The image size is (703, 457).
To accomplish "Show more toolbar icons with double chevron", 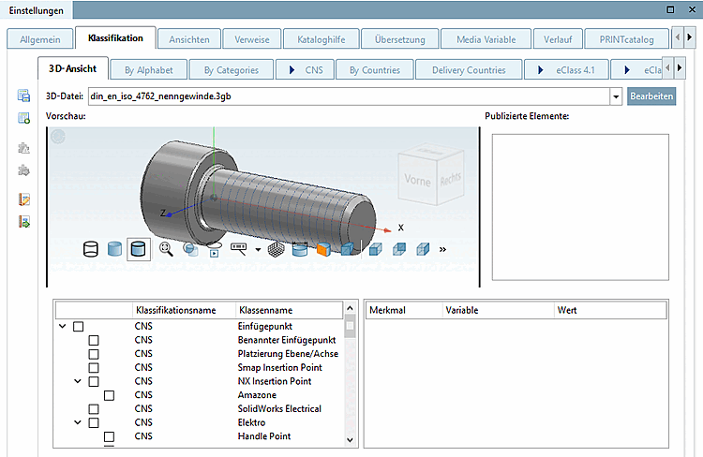I will pyautogui.click(x=442, y=250).
